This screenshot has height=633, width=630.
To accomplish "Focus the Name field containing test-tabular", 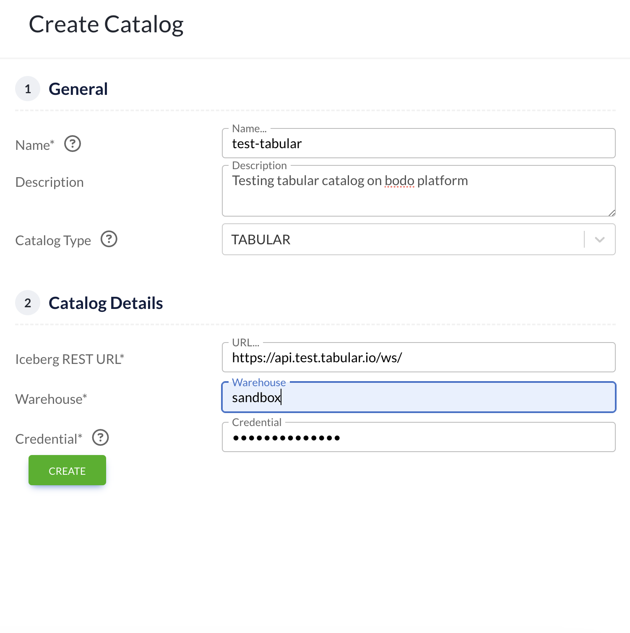I will [419, 144].
